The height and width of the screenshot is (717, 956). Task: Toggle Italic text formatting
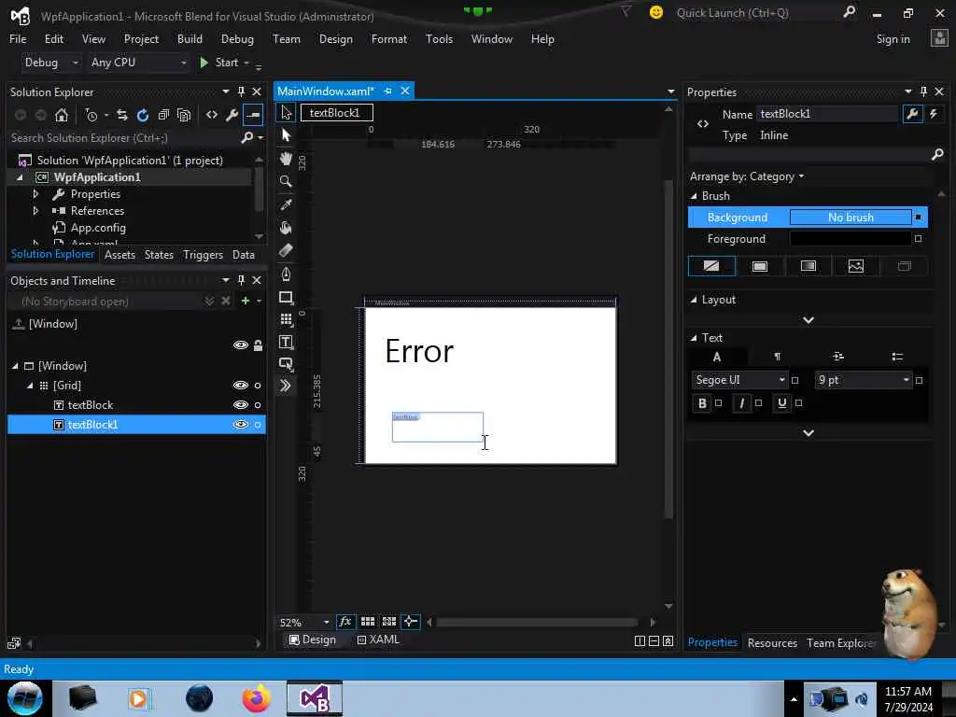741,403
